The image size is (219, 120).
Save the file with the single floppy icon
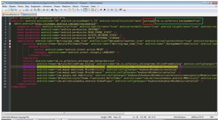pos(12,10)
